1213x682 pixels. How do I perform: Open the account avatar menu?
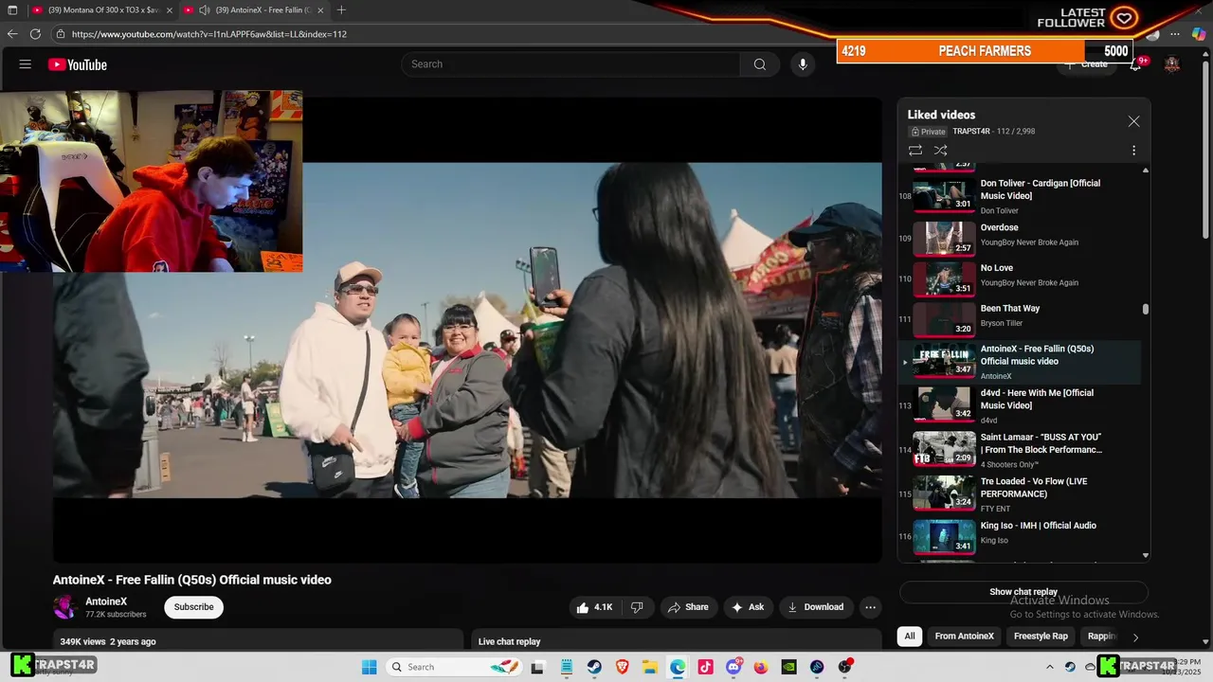[x=1172, y=64]
